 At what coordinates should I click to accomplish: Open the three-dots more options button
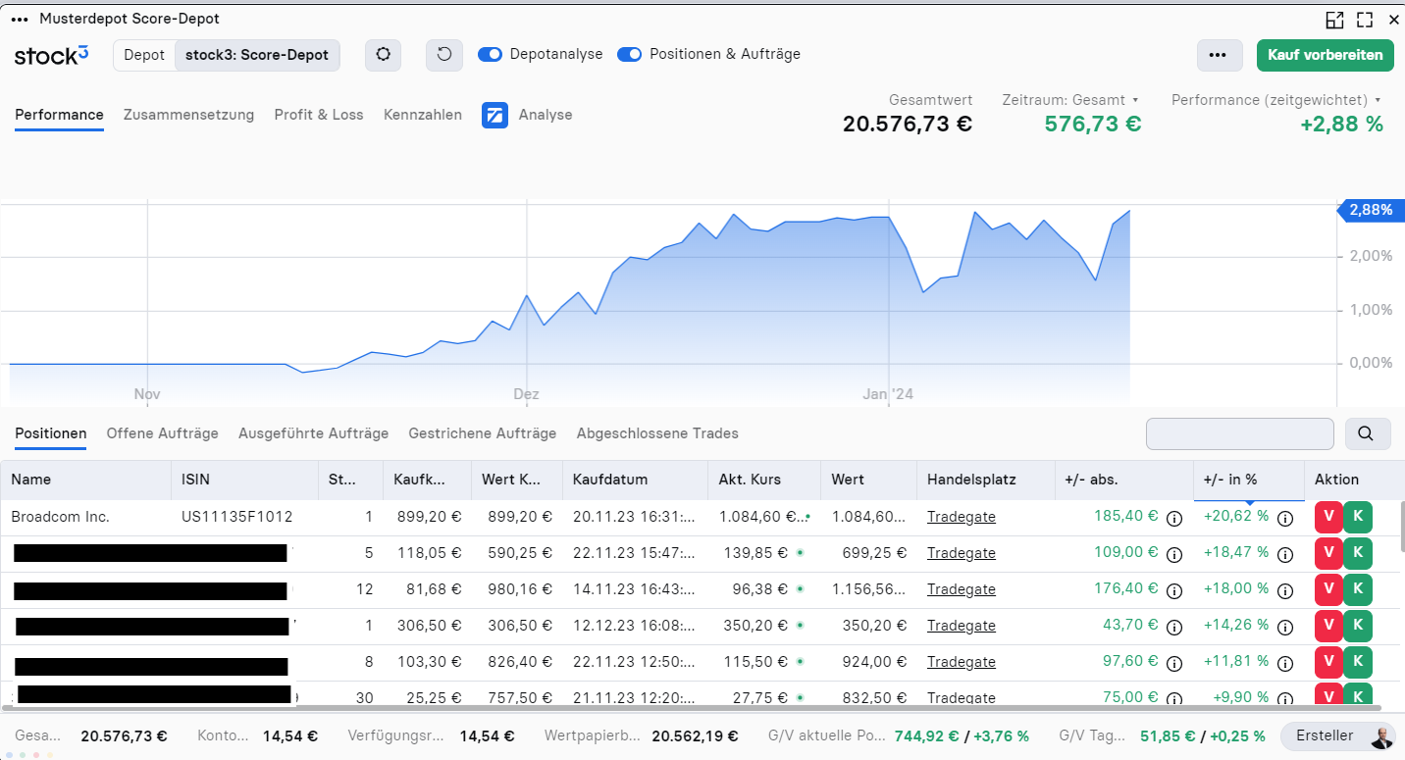(1219, 55)
